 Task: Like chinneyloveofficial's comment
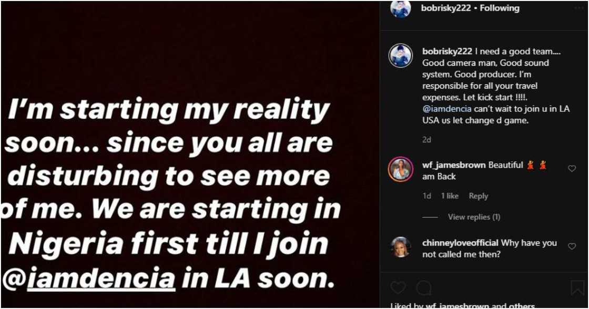(x=572, y=246)
